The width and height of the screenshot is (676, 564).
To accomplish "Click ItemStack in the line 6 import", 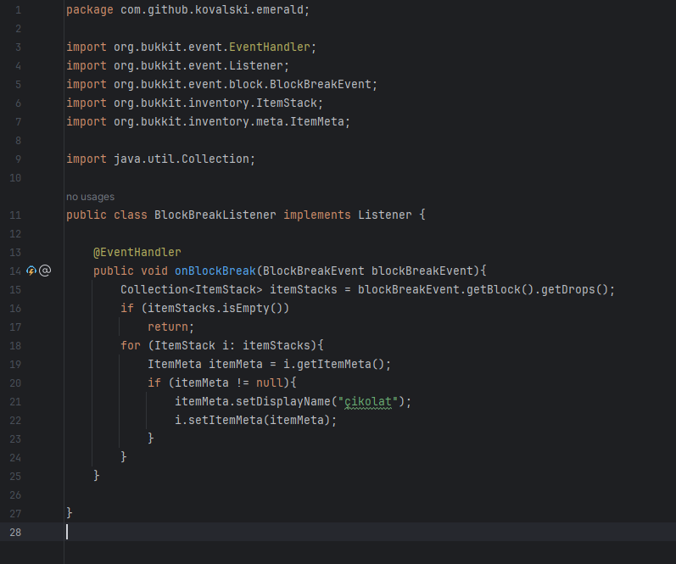I will click(x=287, y=103).
